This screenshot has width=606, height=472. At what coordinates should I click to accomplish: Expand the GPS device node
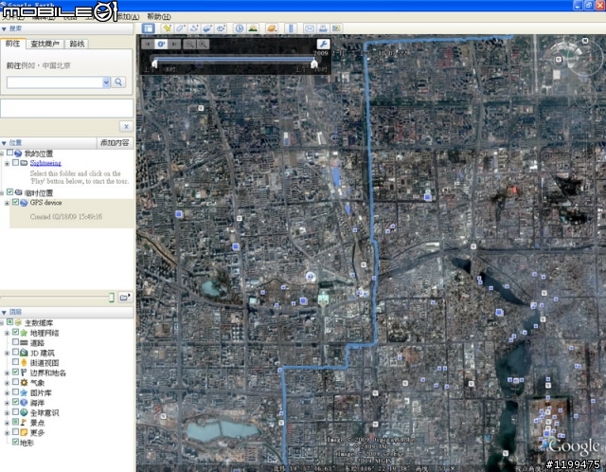[7, 203]
